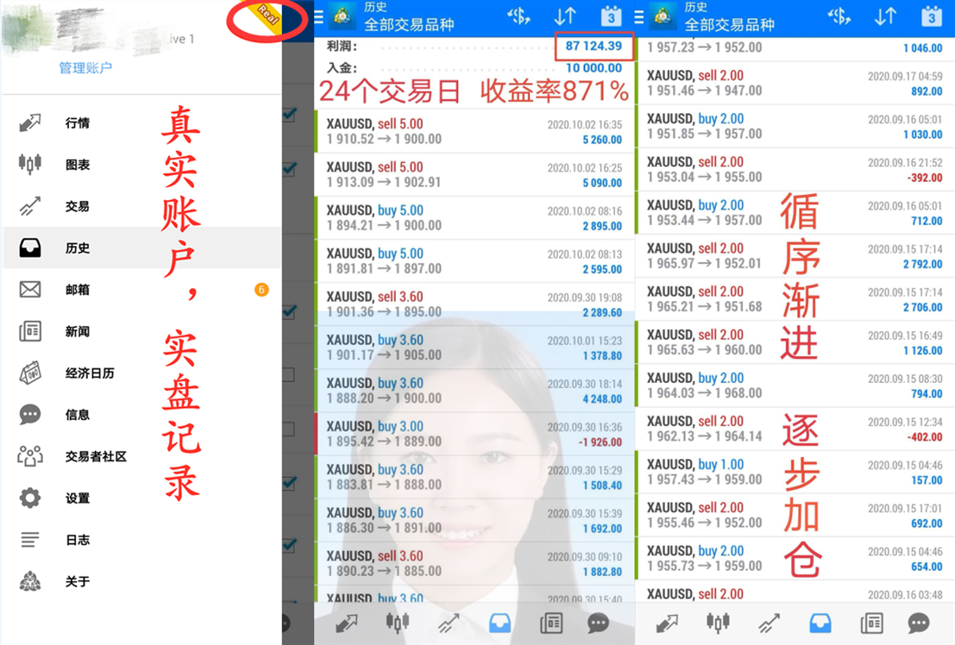Screen dimensions: 955x645
Task: Open 新闻 news in the side menu
Action: pos(141,331)
